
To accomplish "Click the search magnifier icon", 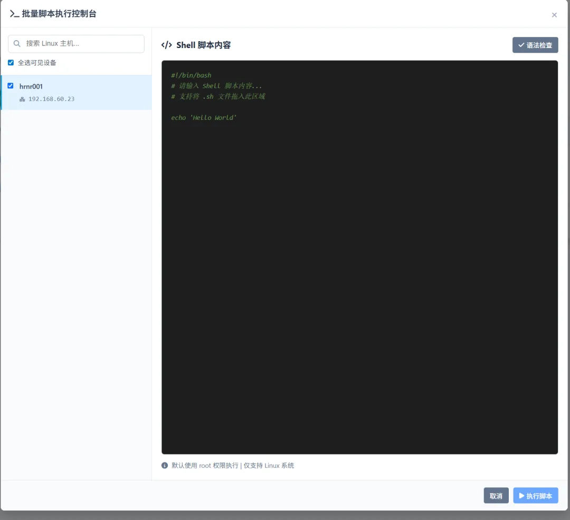I will click(17, 44).
